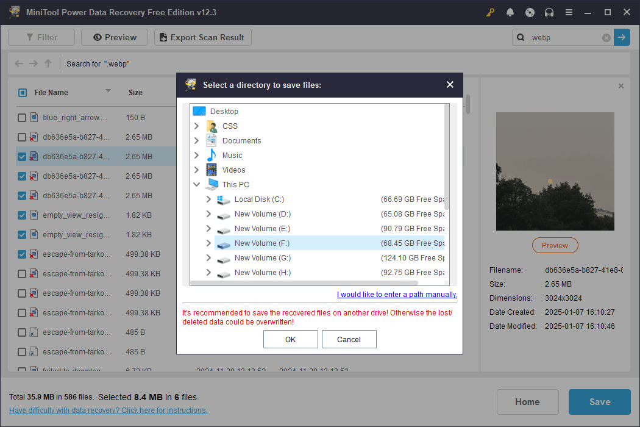Screen dimensions: 640x427
Task: Click the back navigation arrow
Action: click(19, 63)
